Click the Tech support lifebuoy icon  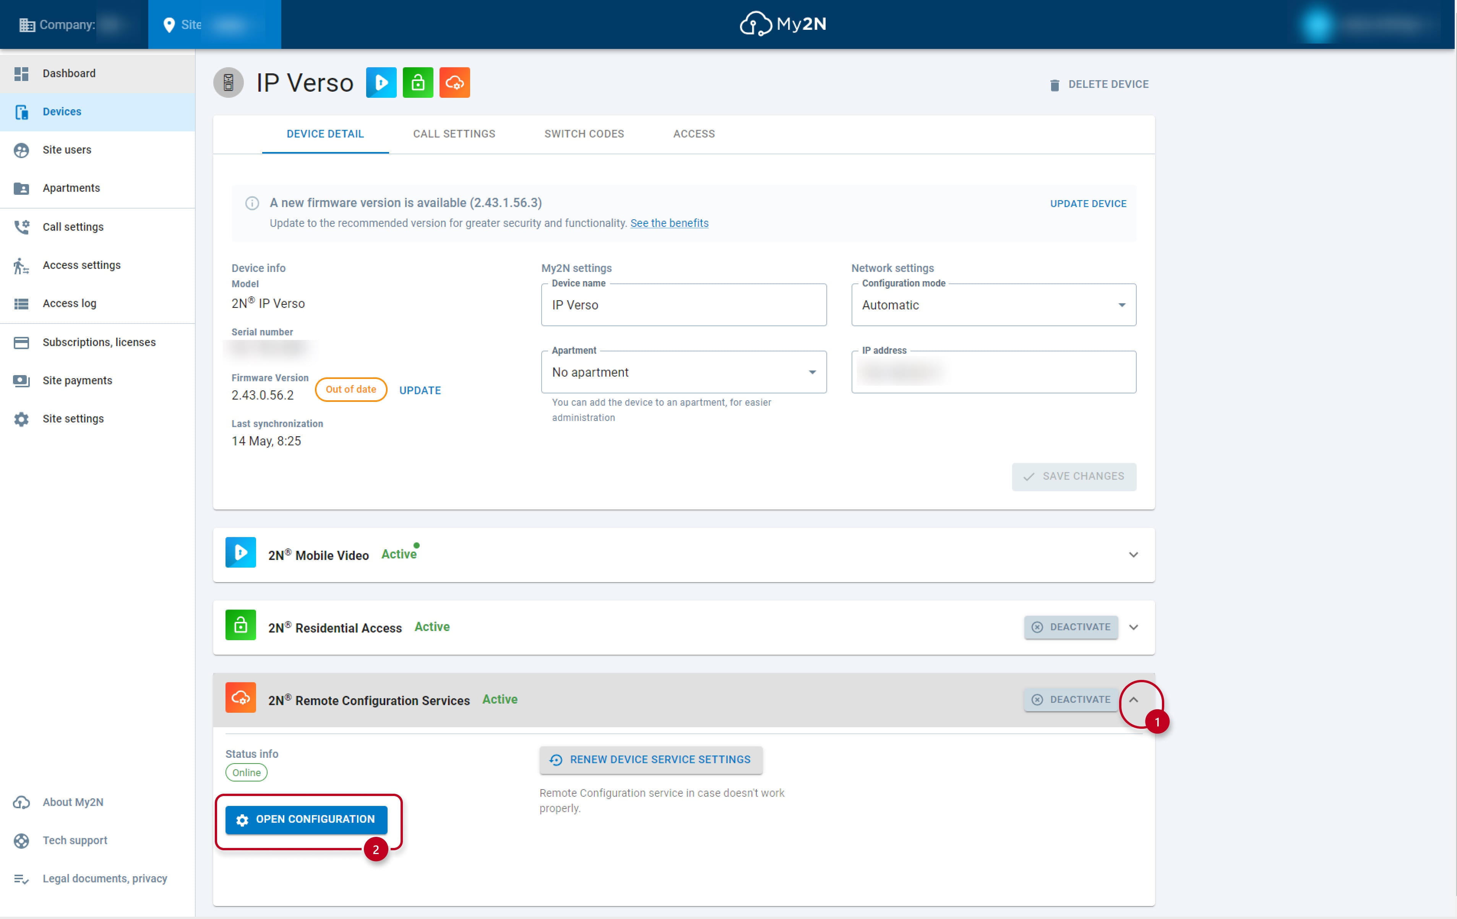(x=21, y=840)
